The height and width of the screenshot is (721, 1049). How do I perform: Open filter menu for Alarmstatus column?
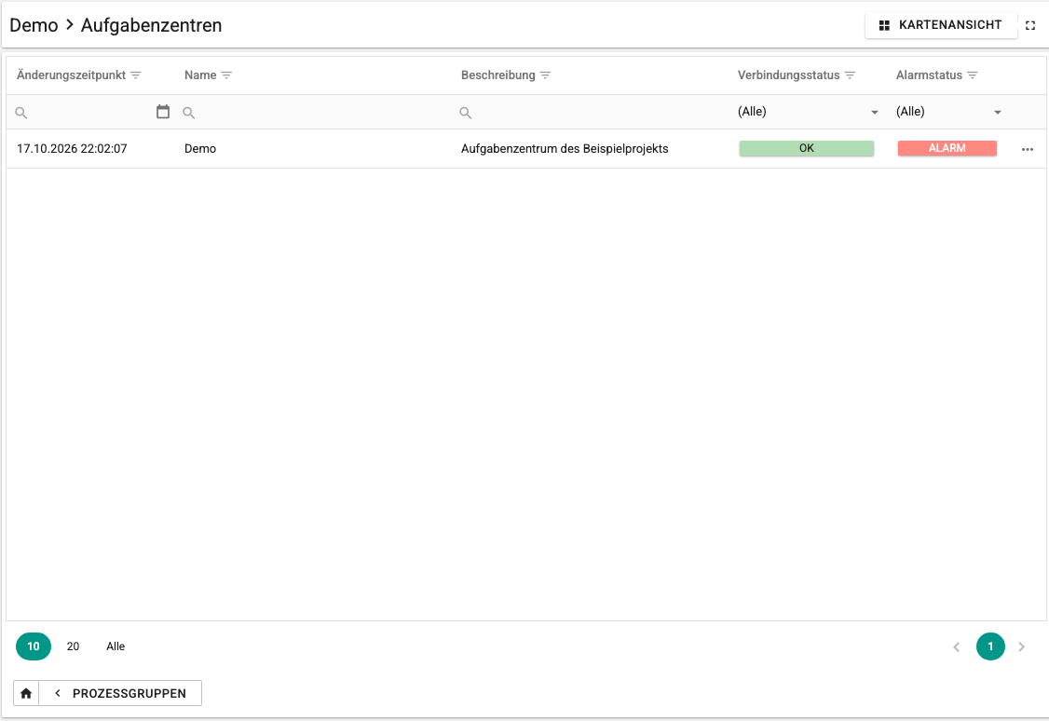(x=973, y=75)
